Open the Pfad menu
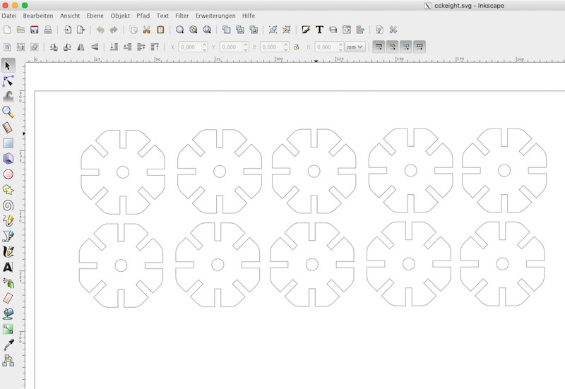The width and height of the screenshot is (565, 389). click(x=143, y=16)
